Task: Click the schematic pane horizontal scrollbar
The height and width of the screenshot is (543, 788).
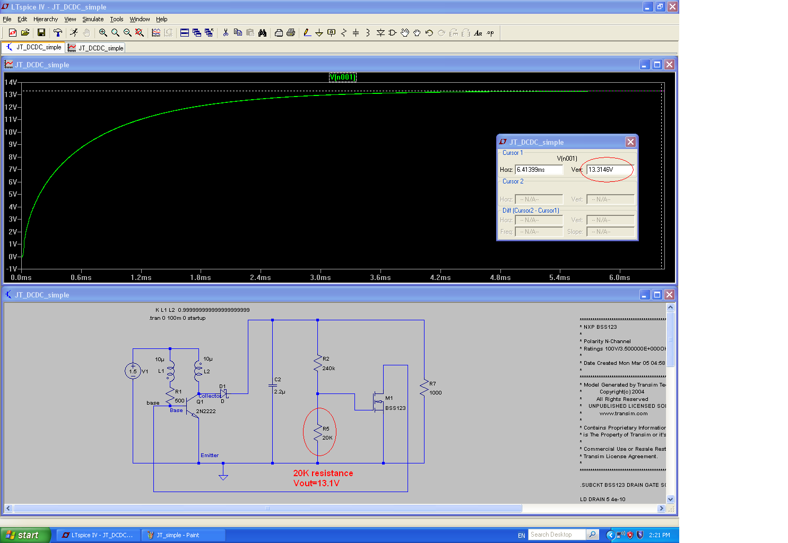Action: click(267, 509)
